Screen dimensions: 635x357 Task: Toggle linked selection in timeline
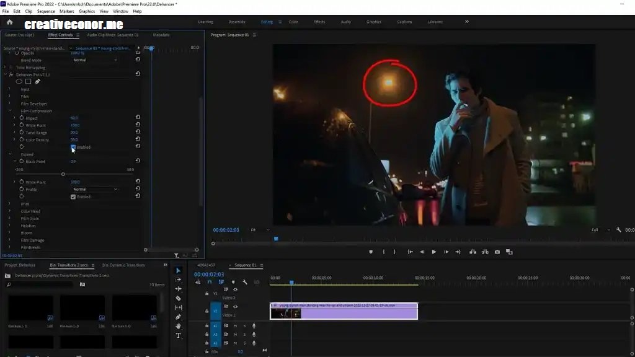coord(221,282)
